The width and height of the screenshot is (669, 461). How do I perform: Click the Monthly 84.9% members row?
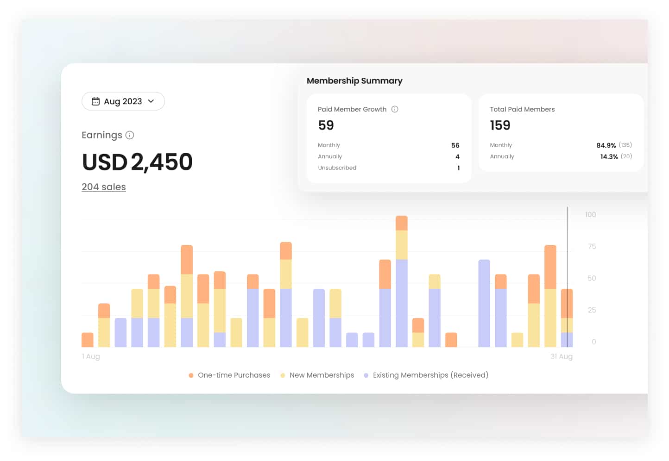pos(561,145)
